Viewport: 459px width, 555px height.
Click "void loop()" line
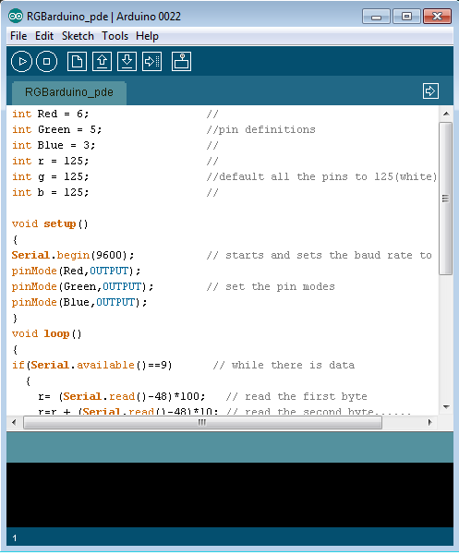[x=47, y=333]
